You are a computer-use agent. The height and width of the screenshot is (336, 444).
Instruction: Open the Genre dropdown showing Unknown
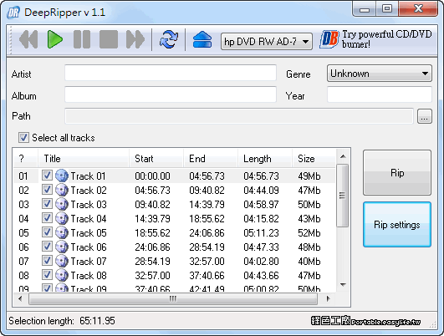click(x=380, y=74)
